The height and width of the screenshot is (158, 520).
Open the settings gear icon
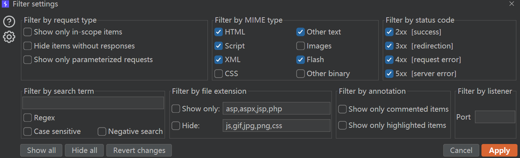click(x=9, y=37)
